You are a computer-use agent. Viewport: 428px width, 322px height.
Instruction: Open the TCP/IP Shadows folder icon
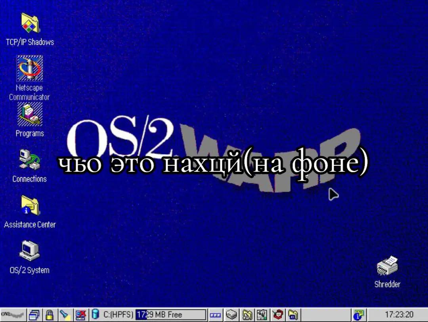[30, 23]
